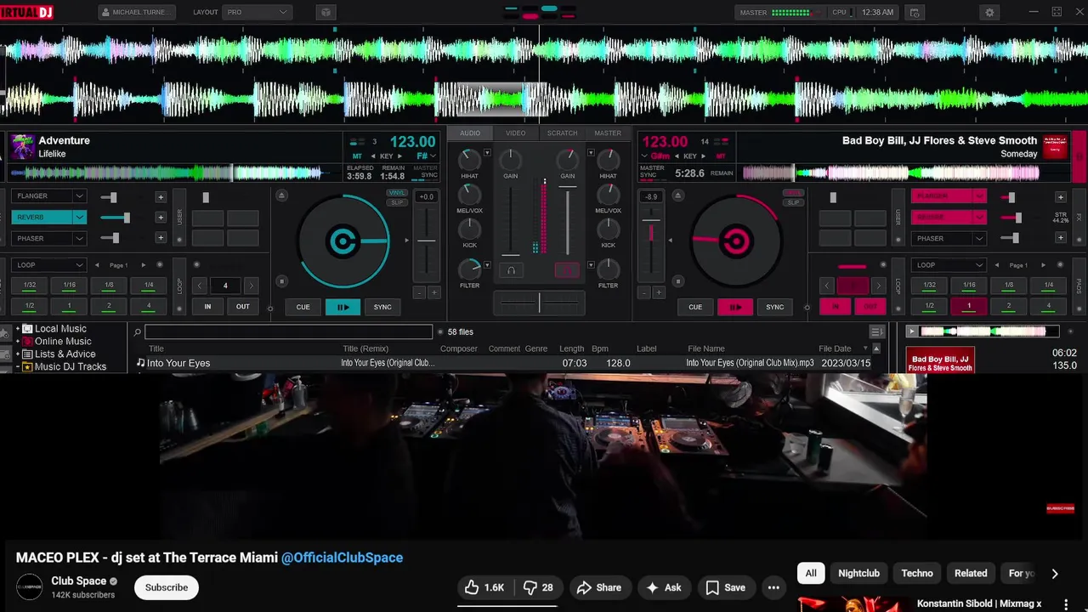Double left deck loop length
This screenshot has width=1088, height=612.
[251, 286]
